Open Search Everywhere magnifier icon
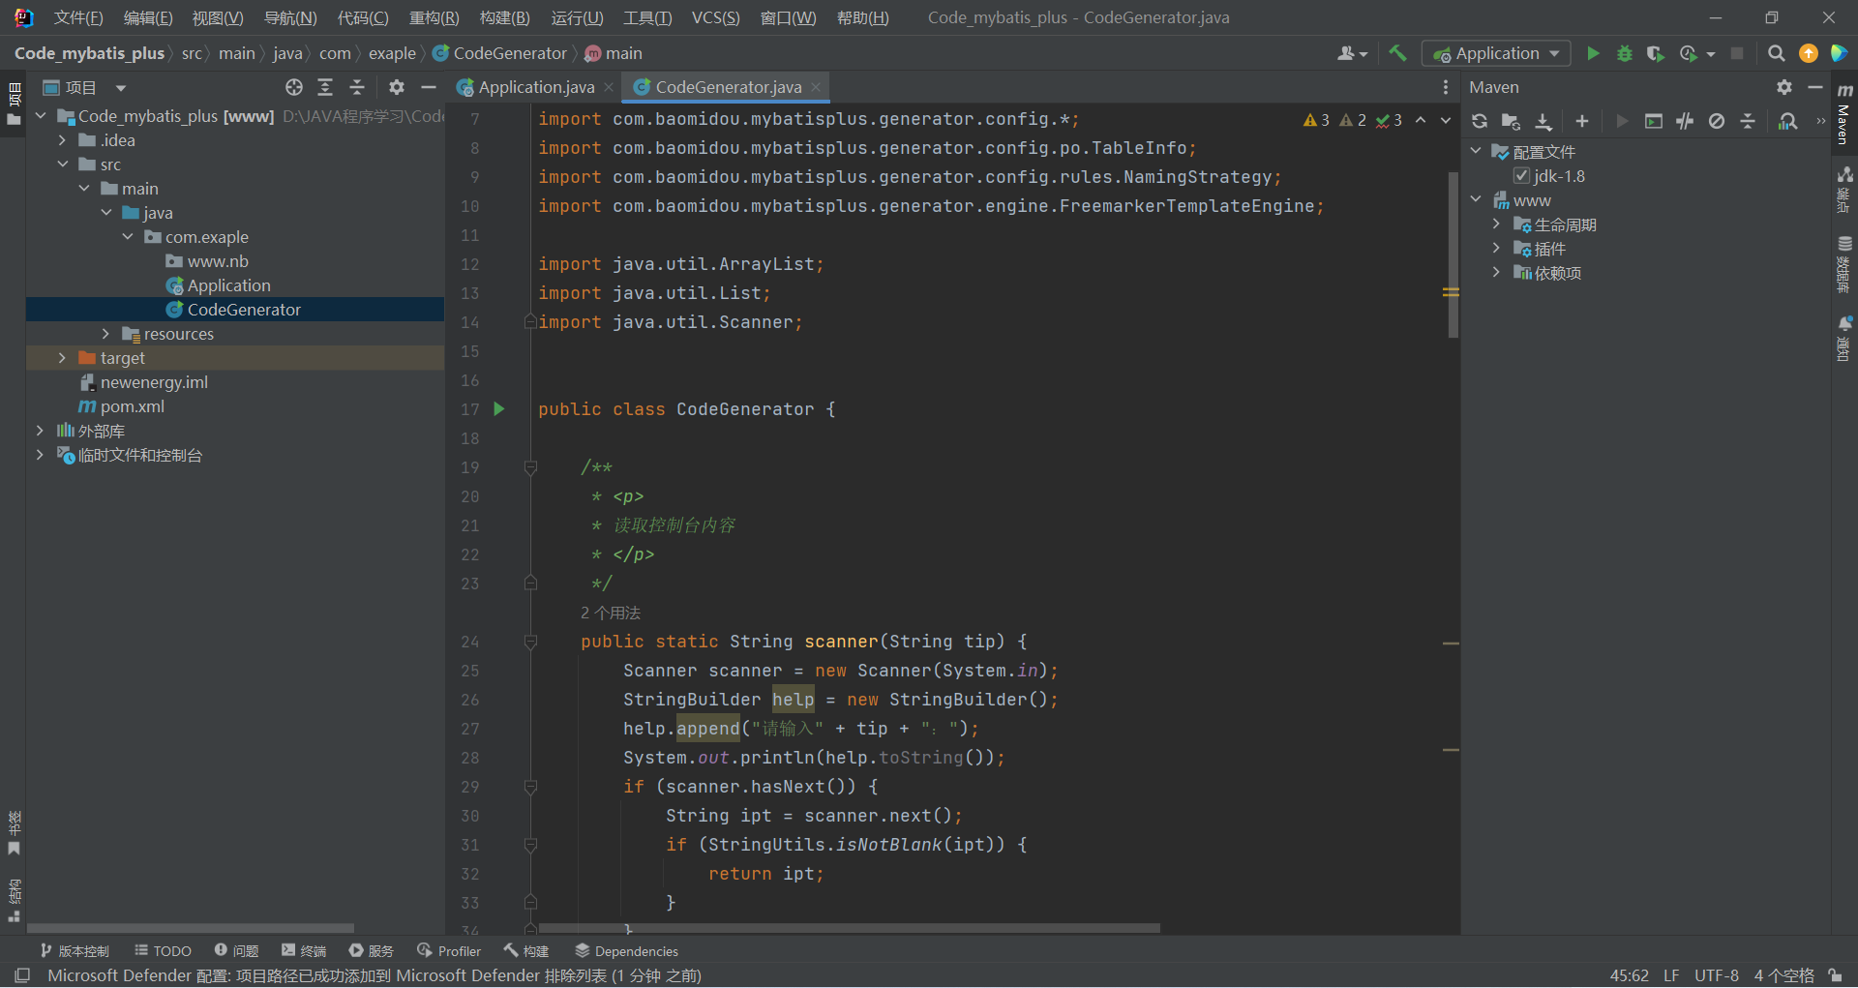1858x988 pixels. 1776,54
